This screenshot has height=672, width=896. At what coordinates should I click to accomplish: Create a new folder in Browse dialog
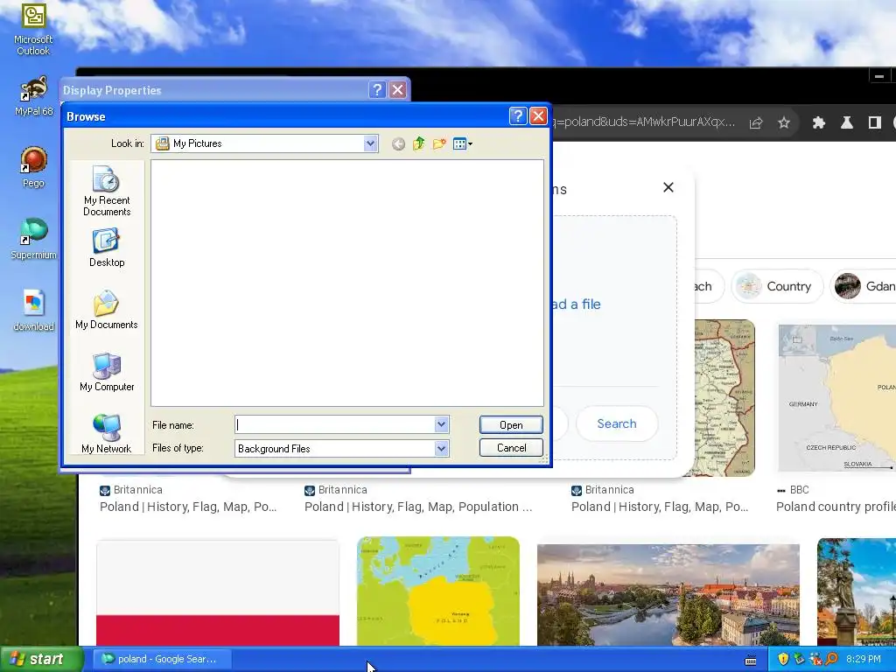point(439,143)
